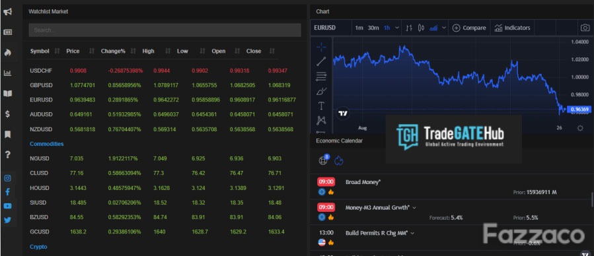This screenshot has height=256, width=594.
Task: Select the 30m timeframe
Action: (373, 28)
